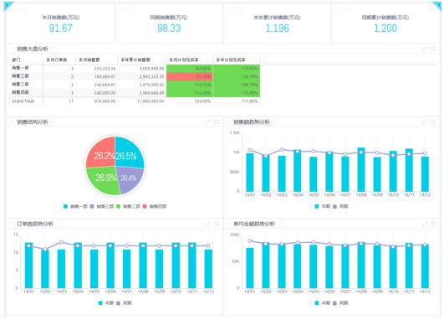Click the 98.33 同期销售额 value

[169, 28]
